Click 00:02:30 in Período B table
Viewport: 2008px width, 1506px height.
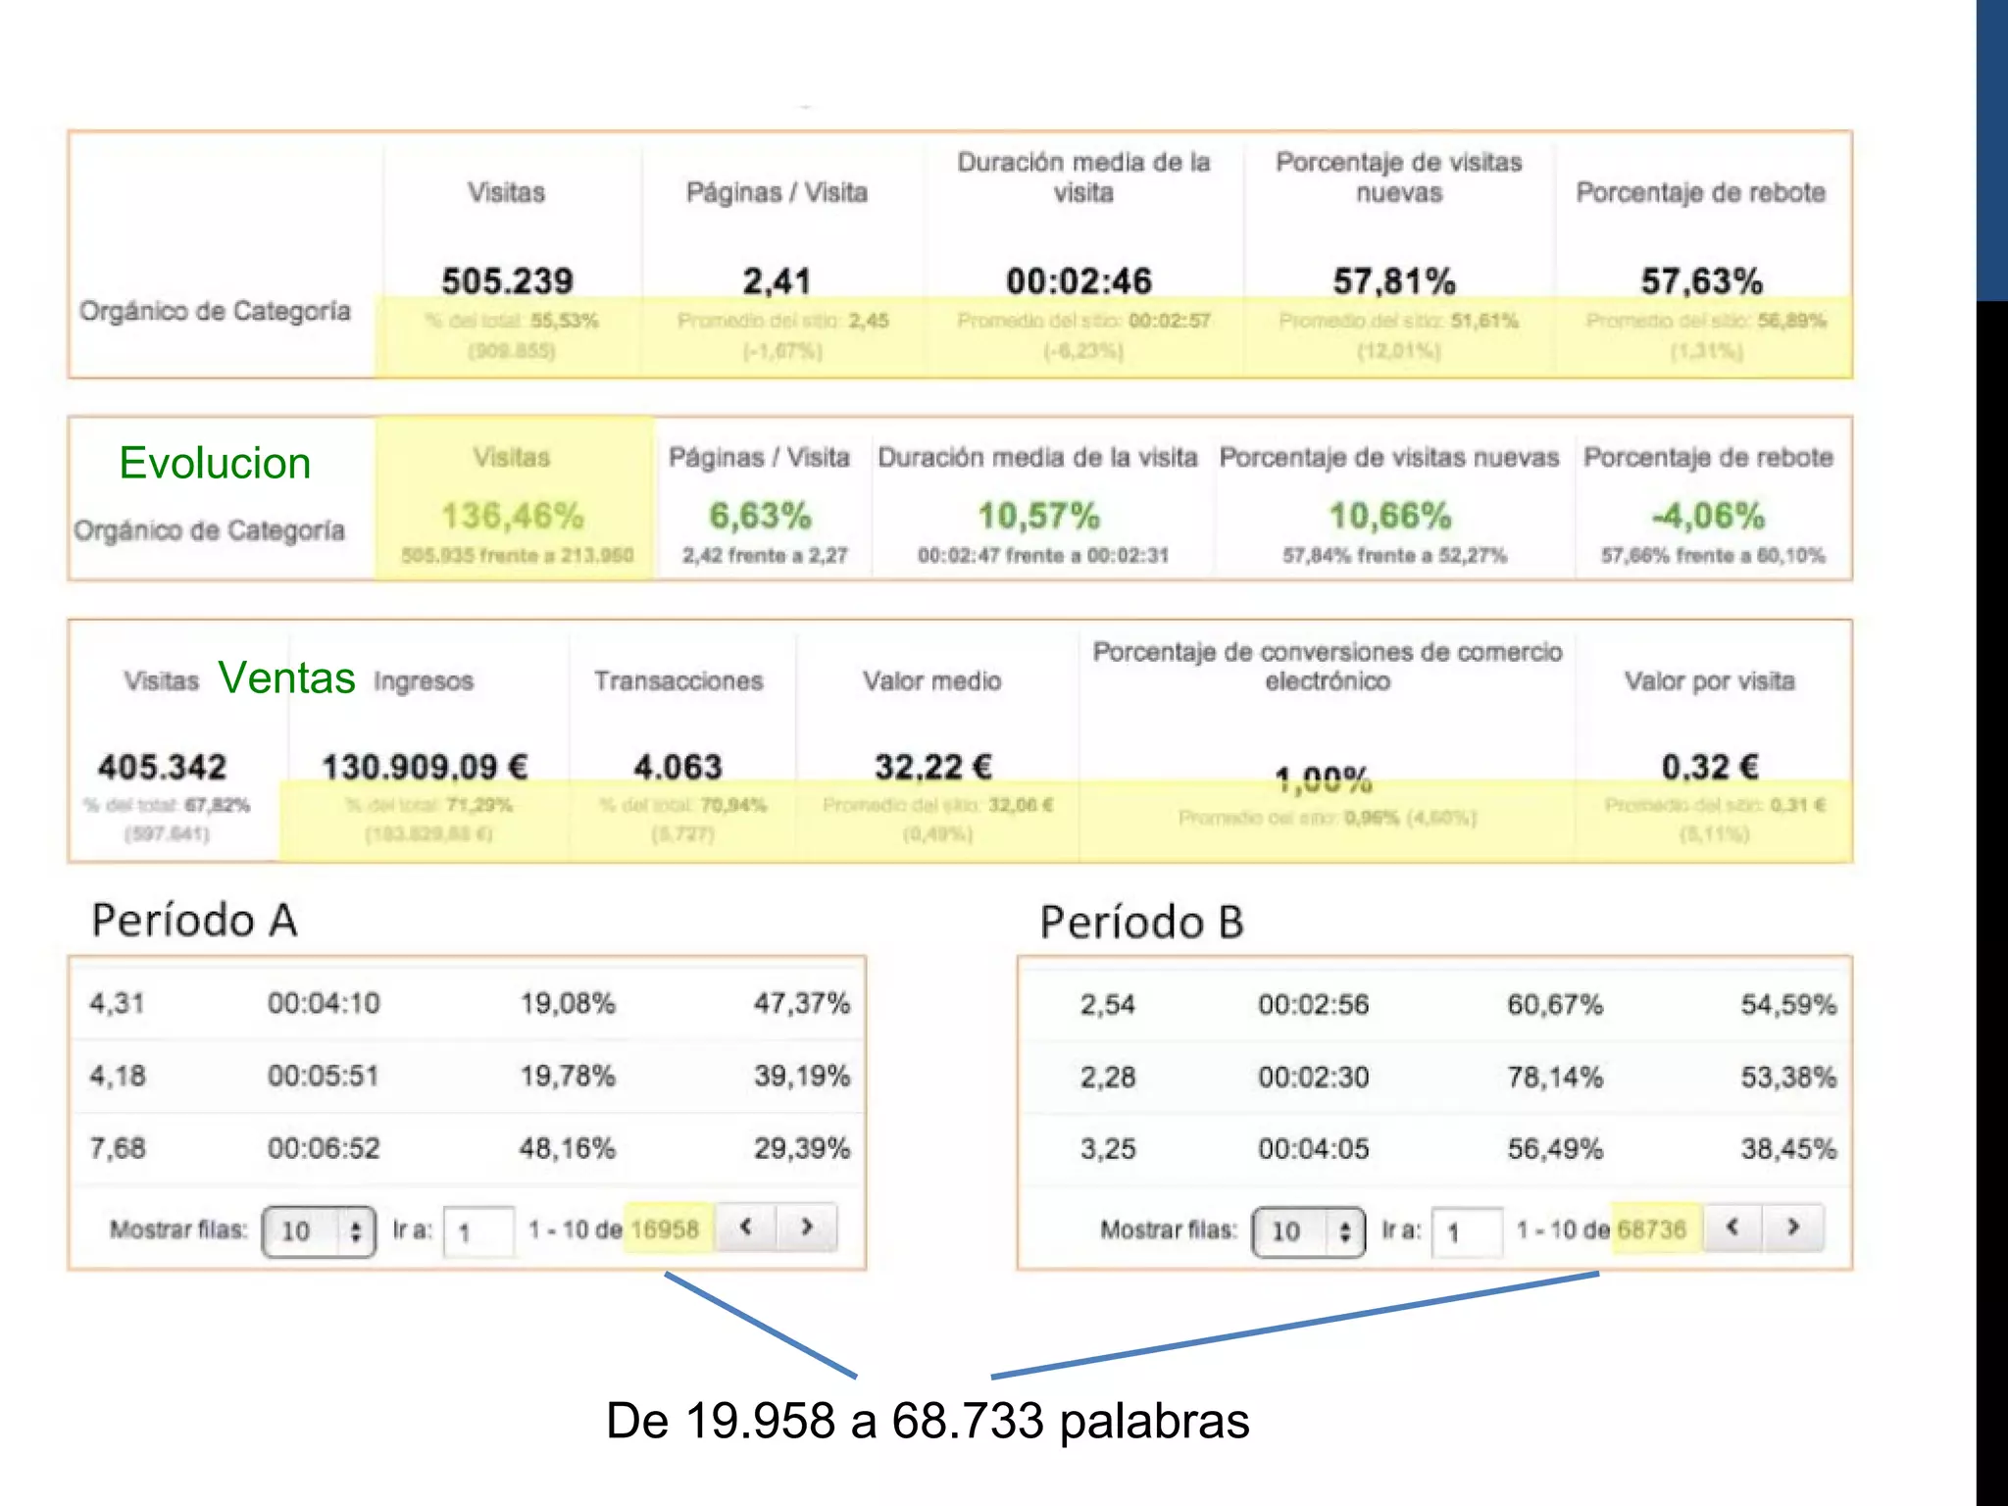tap(1314, 1077)
